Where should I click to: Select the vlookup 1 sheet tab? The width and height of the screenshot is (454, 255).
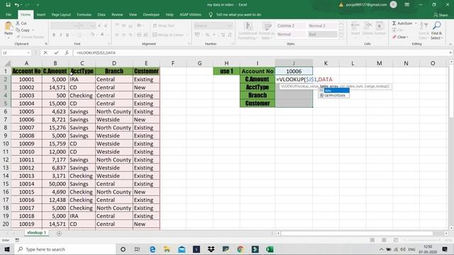click(36, 232)
